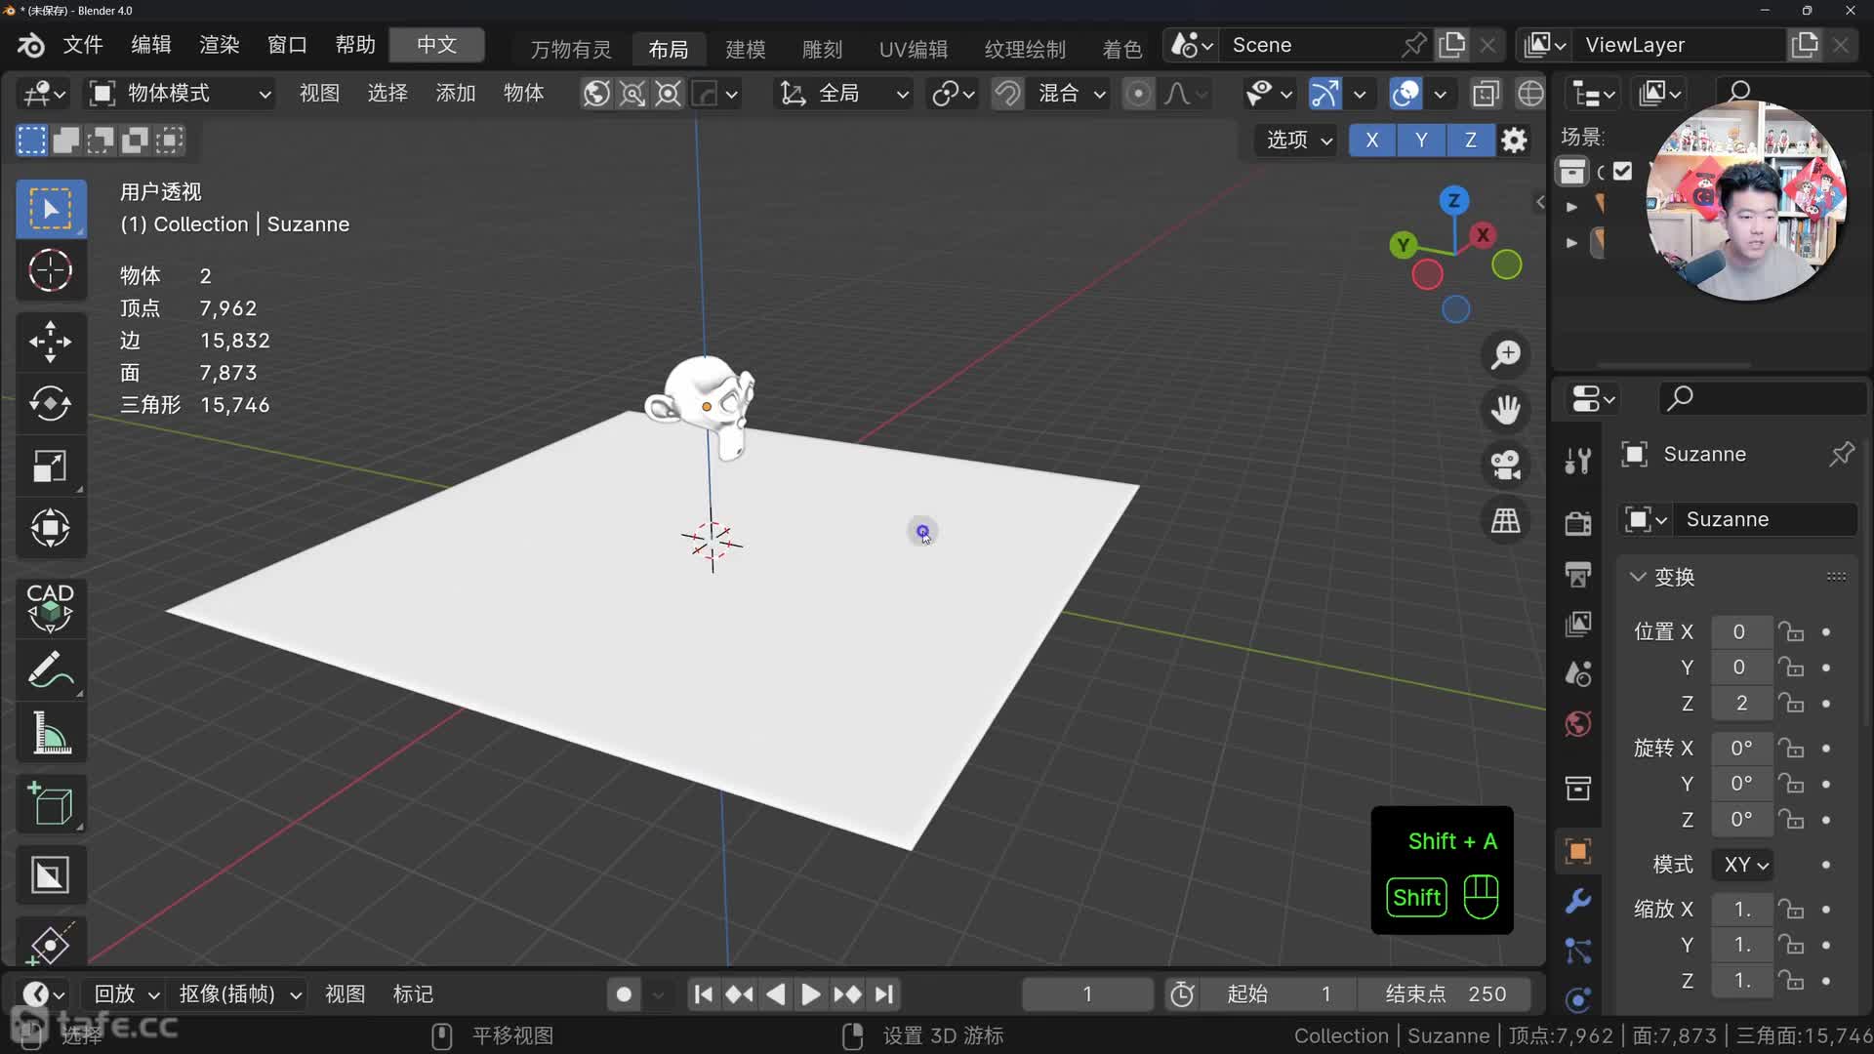
Task: Toggle camera view button in viewport
Action: [x=1505, y=465]
